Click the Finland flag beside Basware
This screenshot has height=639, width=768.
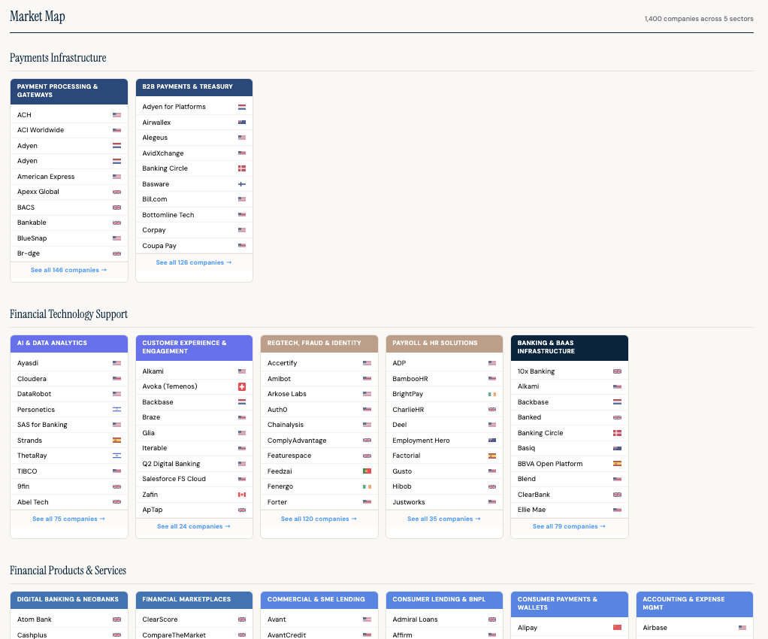coord(241,183)
